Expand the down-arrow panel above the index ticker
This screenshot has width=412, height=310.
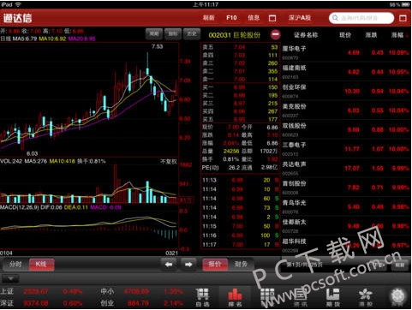tap(10, 278)
